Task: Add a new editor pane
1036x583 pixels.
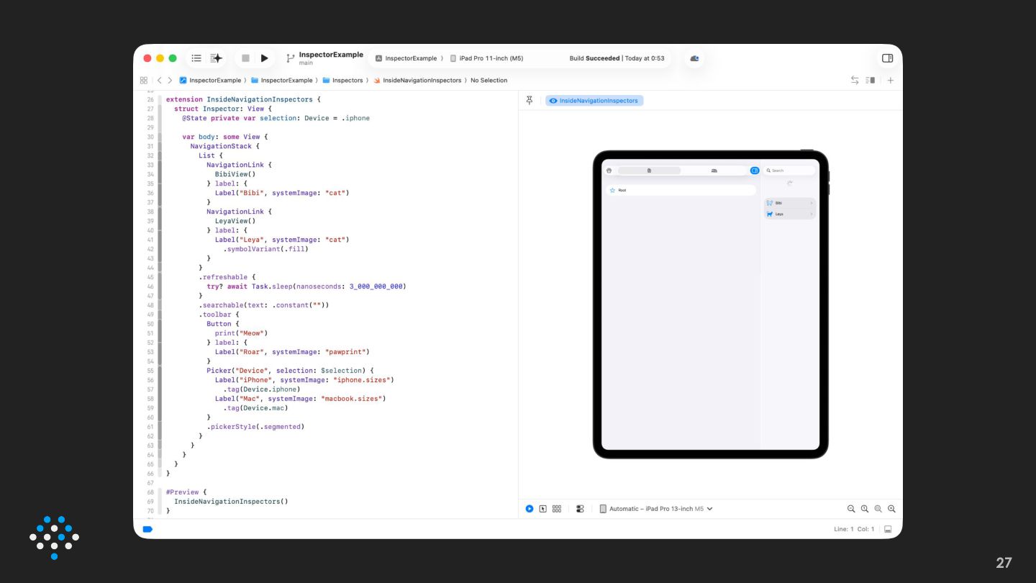Action: pyautogui.click(x=890, y=81)
